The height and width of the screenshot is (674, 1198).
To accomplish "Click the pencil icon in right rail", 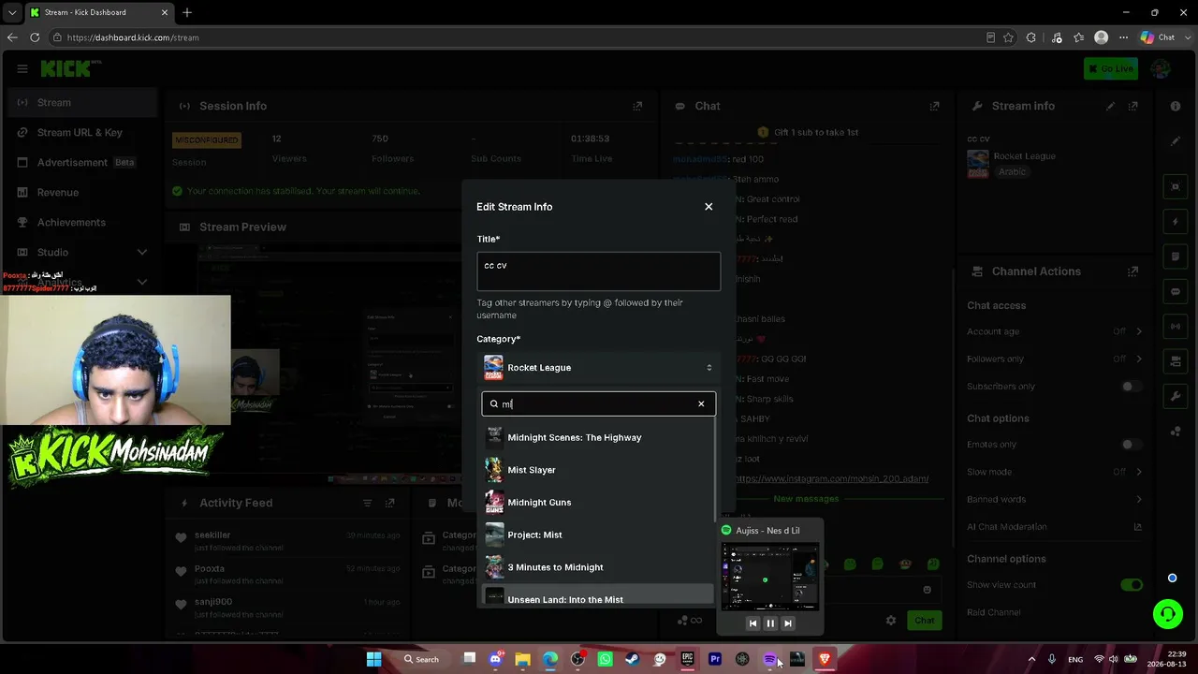I will click(x=1176, y=141).
